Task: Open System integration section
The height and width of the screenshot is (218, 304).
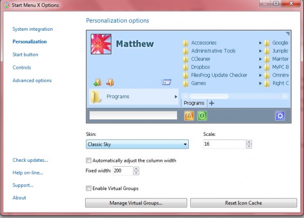Action: (x=32, y=29)
